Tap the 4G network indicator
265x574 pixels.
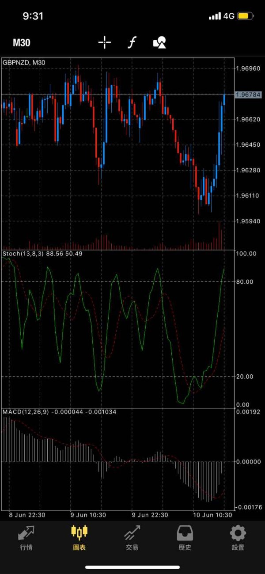pos(228,16)
